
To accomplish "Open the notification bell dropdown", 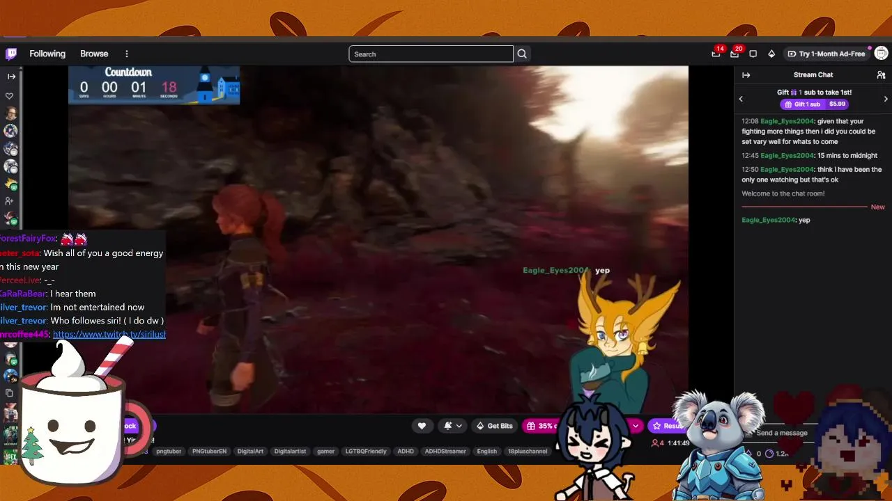I will (453, 426).
